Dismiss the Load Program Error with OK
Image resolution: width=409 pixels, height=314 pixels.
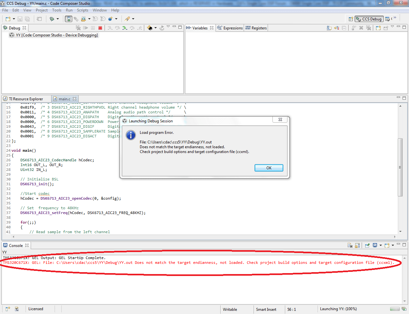(269, 168)
